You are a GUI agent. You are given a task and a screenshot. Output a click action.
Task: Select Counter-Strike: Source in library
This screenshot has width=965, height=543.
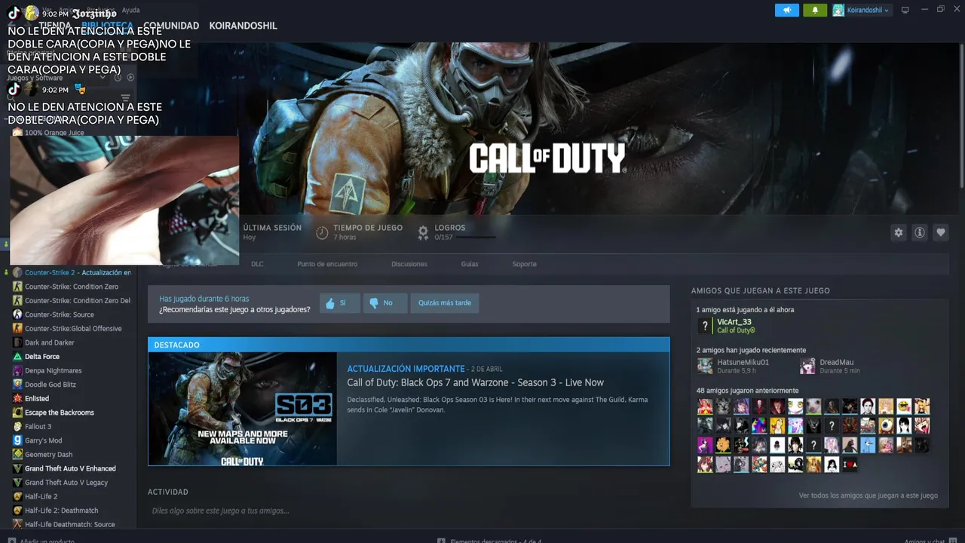click(60, 314)
